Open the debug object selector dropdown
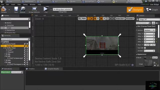Viewport: 160px width, 90px height. [62, 9]
